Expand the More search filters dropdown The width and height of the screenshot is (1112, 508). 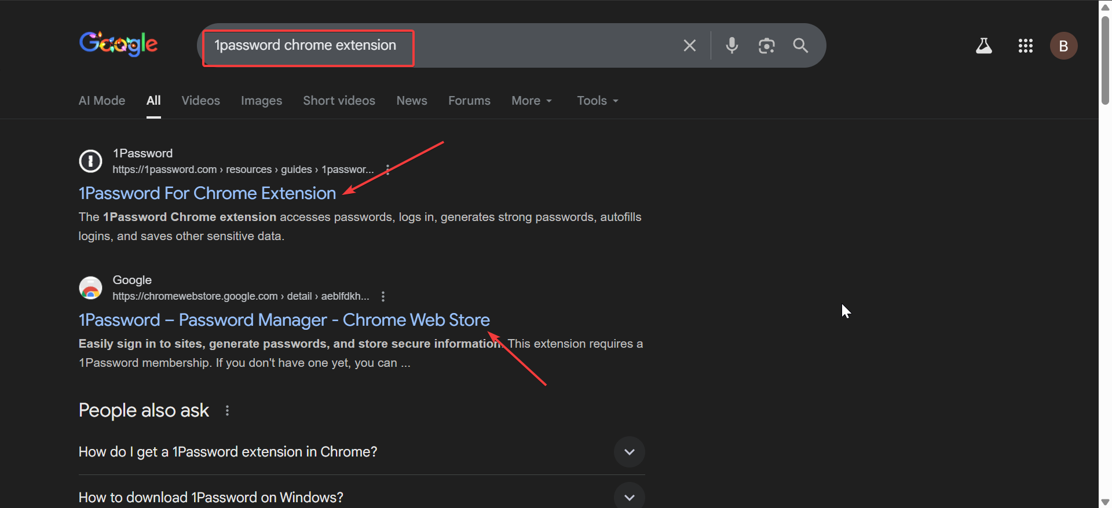pos(531,101)
